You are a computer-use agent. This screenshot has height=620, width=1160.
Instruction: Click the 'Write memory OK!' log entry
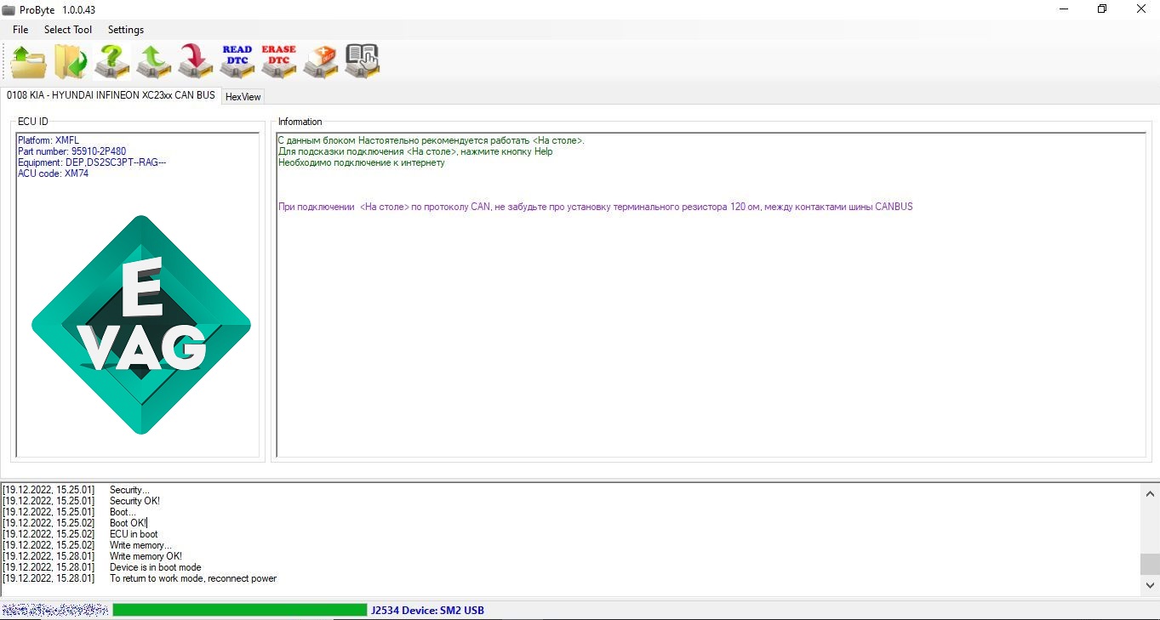(146, 556)
